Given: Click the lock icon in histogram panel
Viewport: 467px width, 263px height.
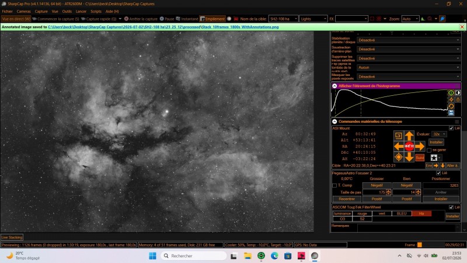Looking at the screenshot, I should [x=458, y=99].
